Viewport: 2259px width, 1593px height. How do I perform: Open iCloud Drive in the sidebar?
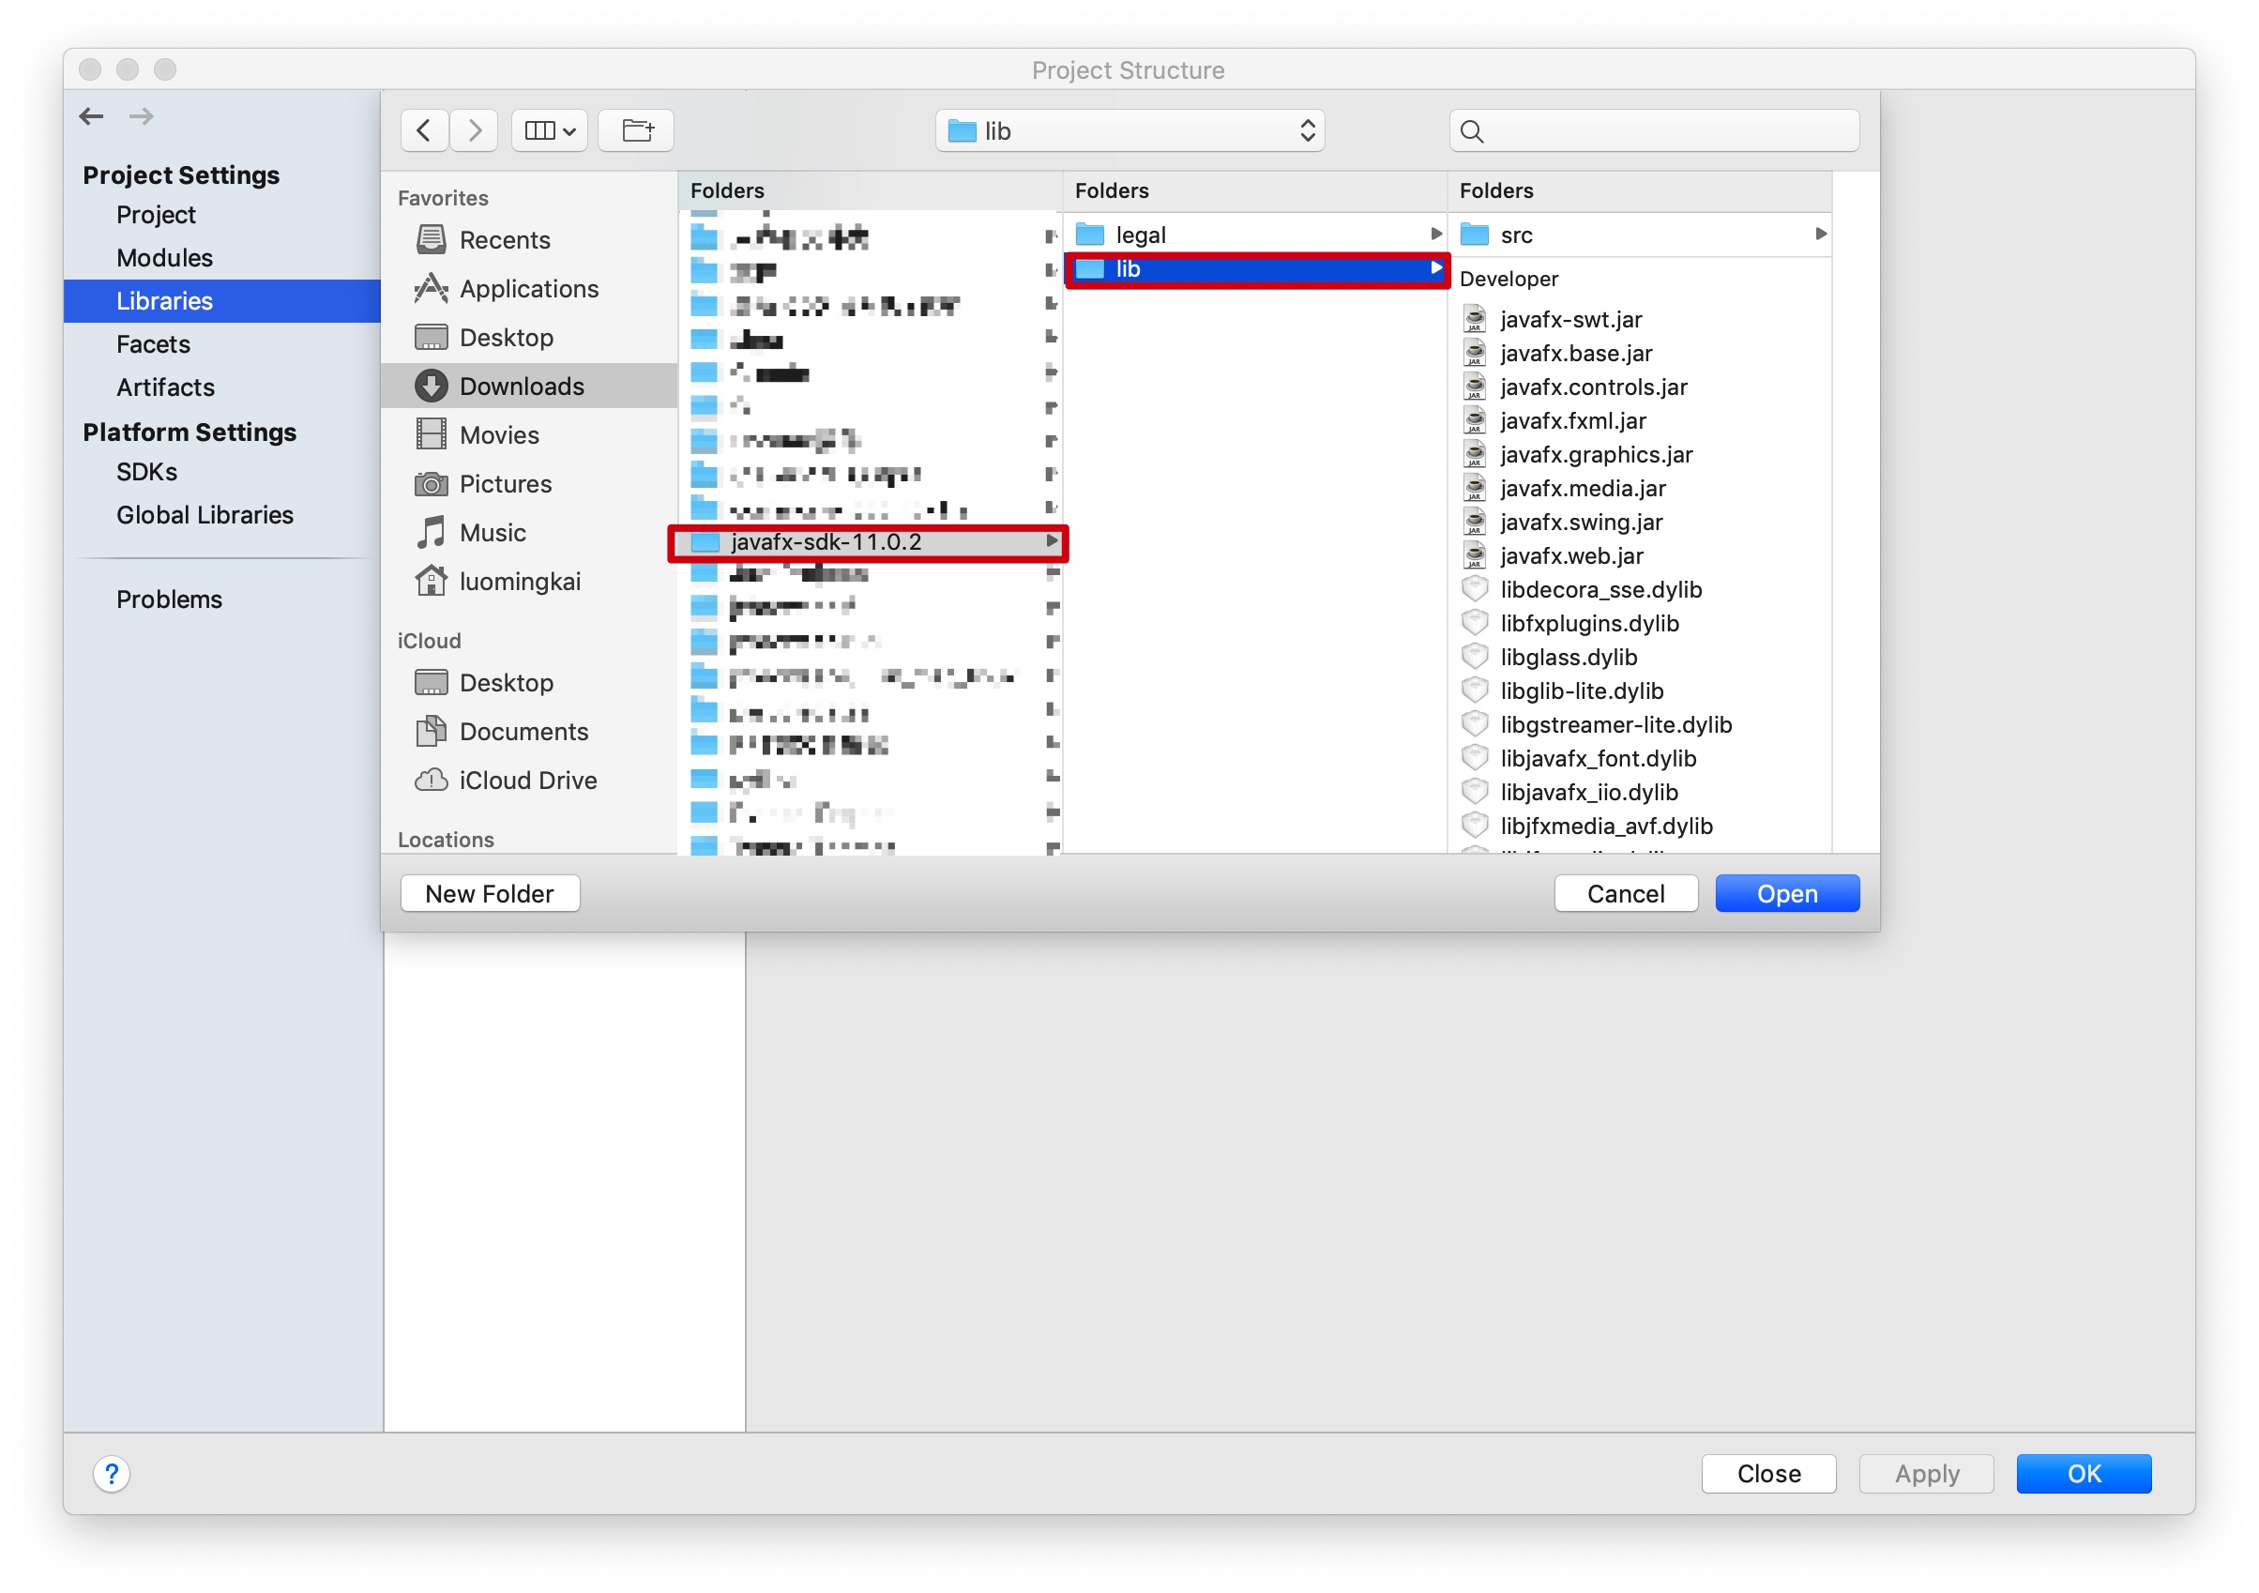click(x=528, y=780)
